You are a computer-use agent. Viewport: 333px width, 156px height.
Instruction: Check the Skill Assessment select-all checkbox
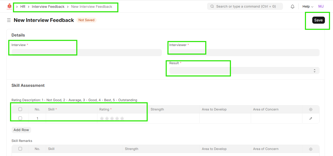[20, 109]
